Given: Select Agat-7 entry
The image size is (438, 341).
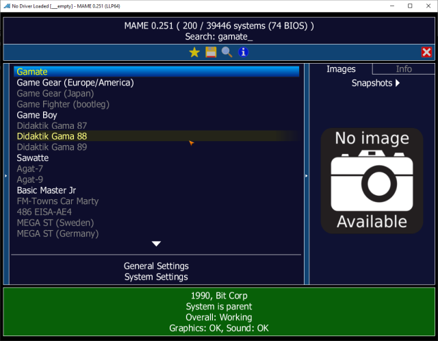Looking at the screenshot, I should click(x=156, y=169).
